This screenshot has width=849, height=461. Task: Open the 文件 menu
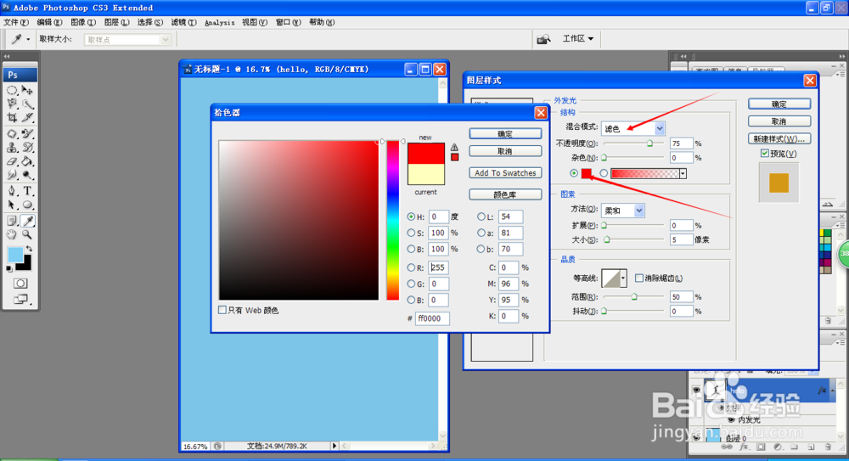pos(15,22)
